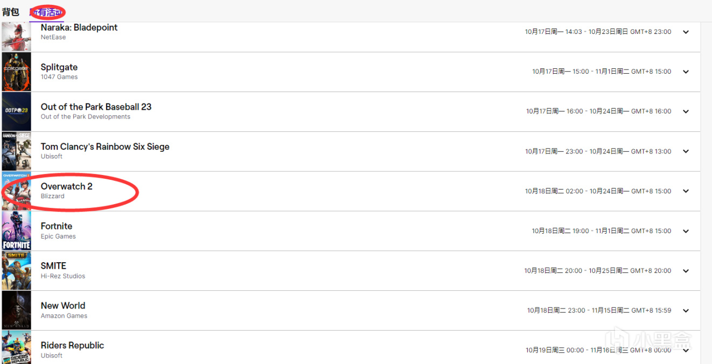Click the Splitgate game cover icon
Image resolution: width=712 pixels, height=364 pixels.
click(x=16, y=72)
